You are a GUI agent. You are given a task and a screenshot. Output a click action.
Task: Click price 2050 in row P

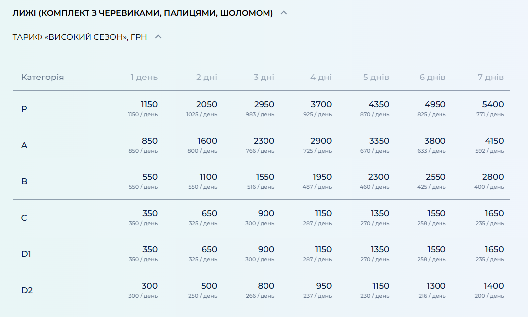tap(206, 104)
